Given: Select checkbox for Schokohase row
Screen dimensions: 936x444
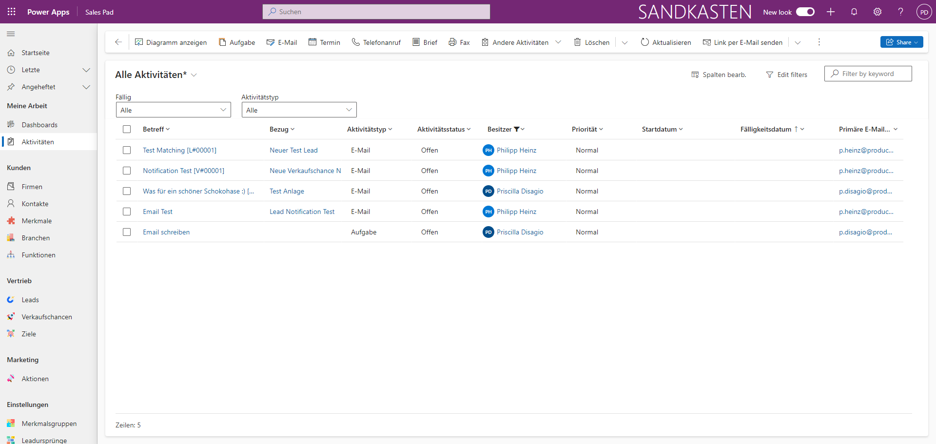Looking at the screenshot, I should point(127,191).
